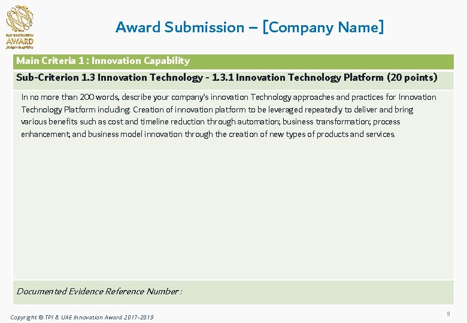467x323 pixels.
Task: Click the line starting 'enhancement; and business model'
Action: (208, 134)
